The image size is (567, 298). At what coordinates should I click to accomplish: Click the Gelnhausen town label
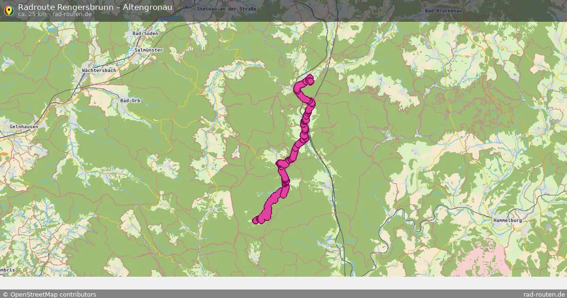tap(24, 127)
